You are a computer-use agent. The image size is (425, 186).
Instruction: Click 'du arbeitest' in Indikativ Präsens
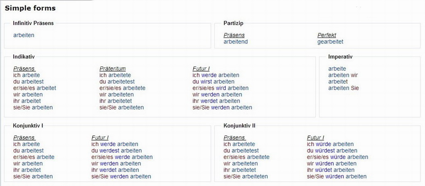click(x=28, y=82)
